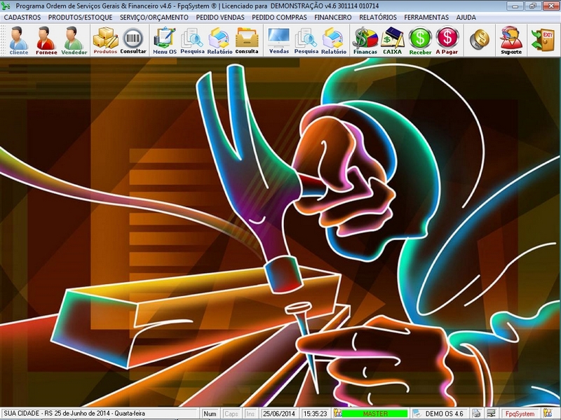
Task: Open the FINANCEIRO menu
Action: (x=332, y=17)
